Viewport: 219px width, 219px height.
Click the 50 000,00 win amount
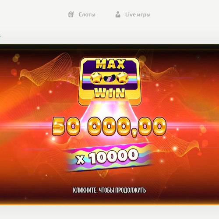(x=109, y=127)
